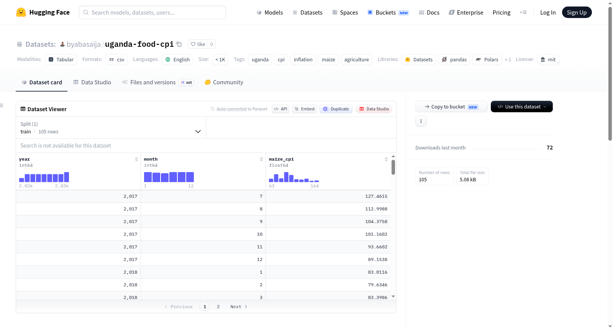Viewport: 613px width, 330px height.
Task: Select the maize tag
Action: 328,59
